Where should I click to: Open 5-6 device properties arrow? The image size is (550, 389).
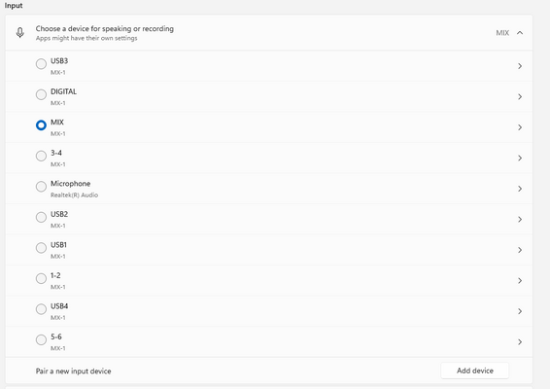(x=520, y=341)
